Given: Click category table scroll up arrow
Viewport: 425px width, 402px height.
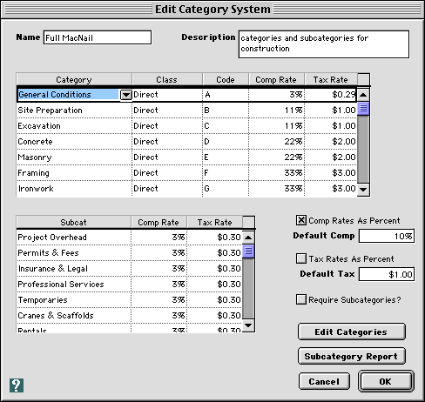Looking at the screenshot, I should click(x=363, y=95).
